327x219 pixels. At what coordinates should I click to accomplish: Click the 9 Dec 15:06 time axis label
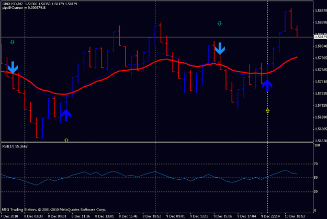[x=223, y=216]
